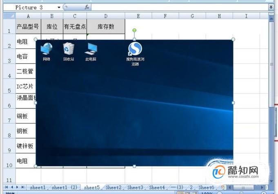Click the picture's bottom-middle sizing handle
This screenshot has width=278, height=194.
pos(134,166)
